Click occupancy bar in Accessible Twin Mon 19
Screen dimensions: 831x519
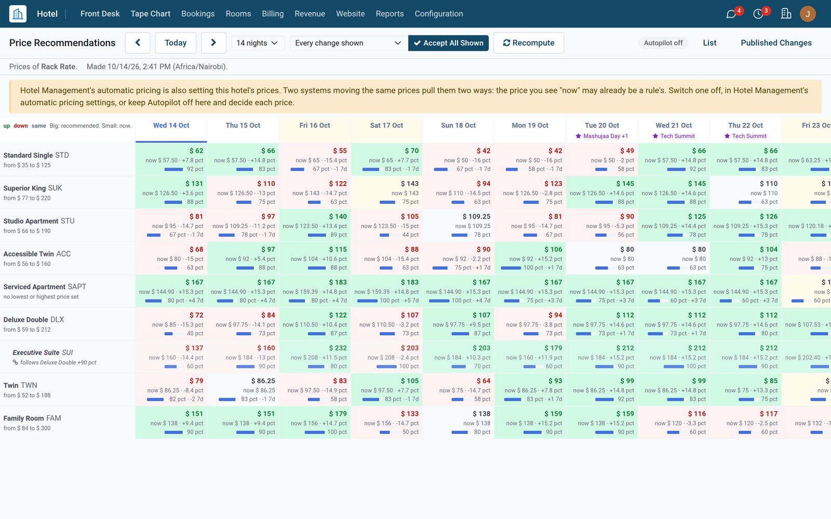pyautogui.click(x=511, y=268)
